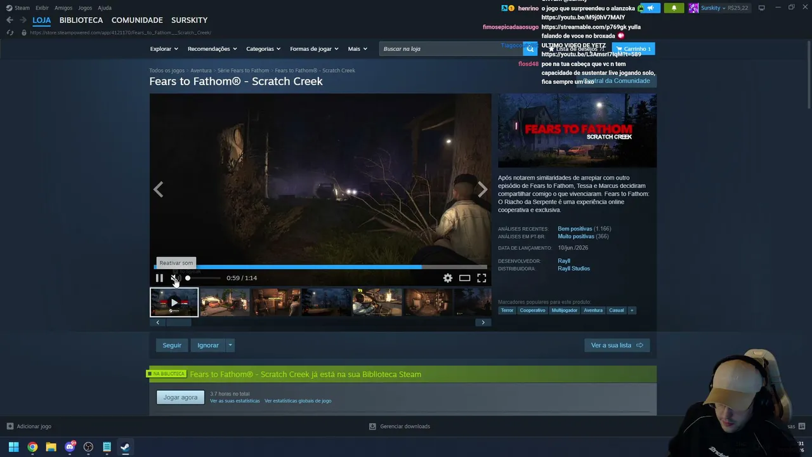The image size is (812, 457).
Task: Open Google Chrome from the taskbar
Action: pyautogui.click(x=32, y=447)
